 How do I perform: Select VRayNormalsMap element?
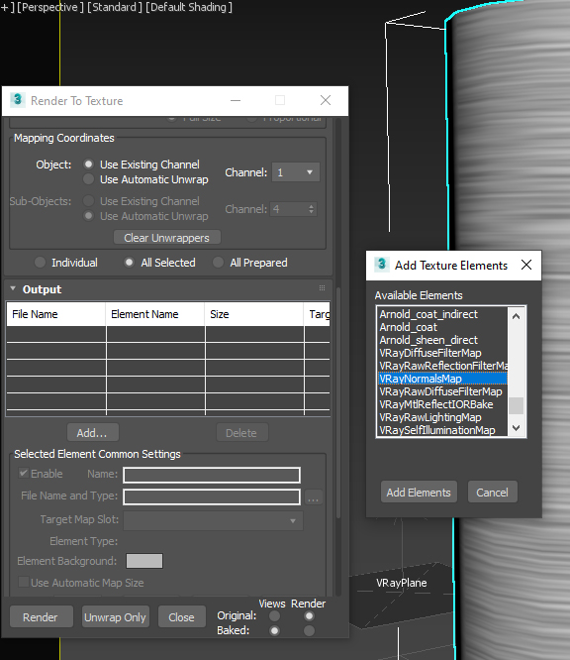[x=442, y=379]
